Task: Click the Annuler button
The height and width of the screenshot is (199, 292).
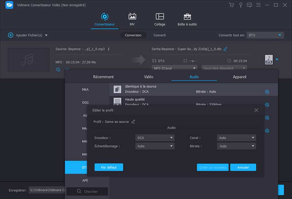Action: coord(243,167)
